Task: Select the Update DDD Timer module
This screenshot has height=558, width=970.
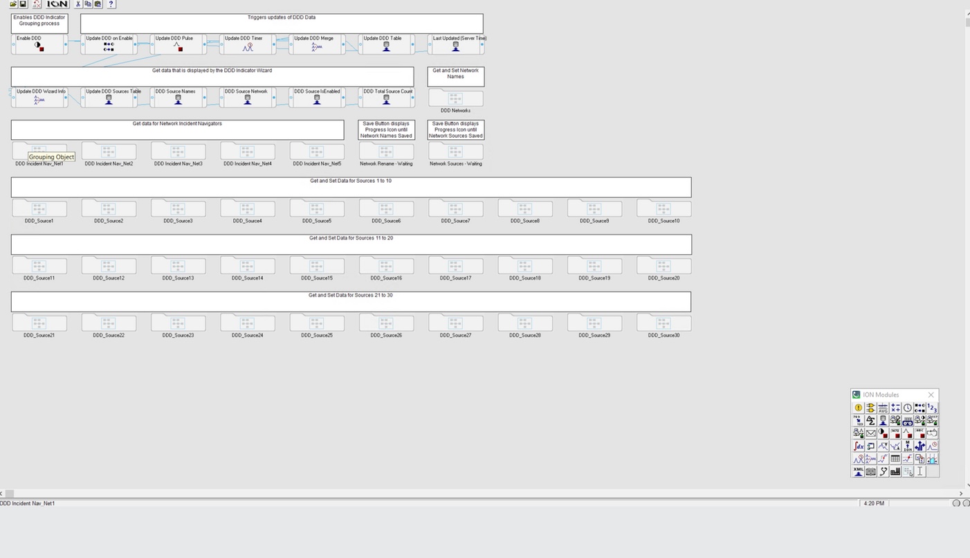Action: click(x=248, y=44)
